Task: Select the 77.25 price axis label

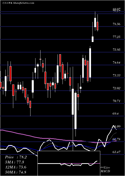Action: (x=117, y=37)
